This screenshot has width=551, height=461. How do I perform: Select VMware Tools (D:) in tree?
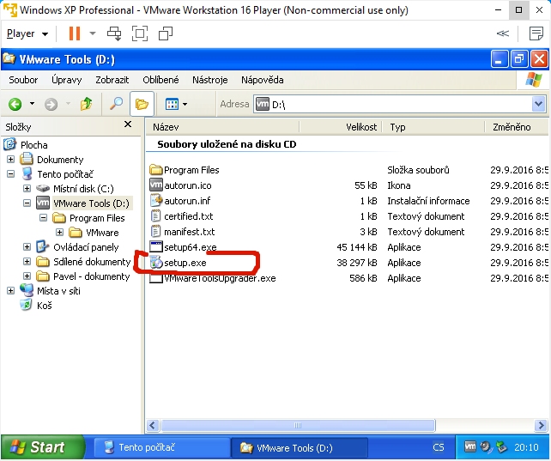tap(91, 203)
